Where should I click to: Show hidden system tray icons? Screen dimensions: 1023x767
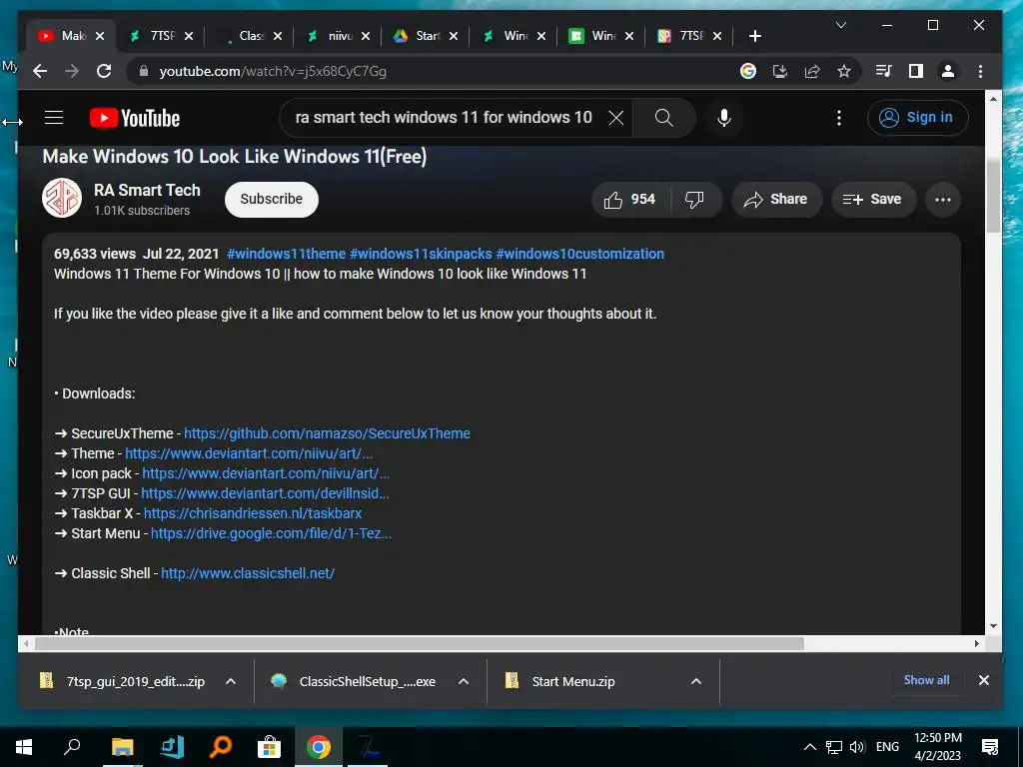pyautogui.click(x=809, y=747)
